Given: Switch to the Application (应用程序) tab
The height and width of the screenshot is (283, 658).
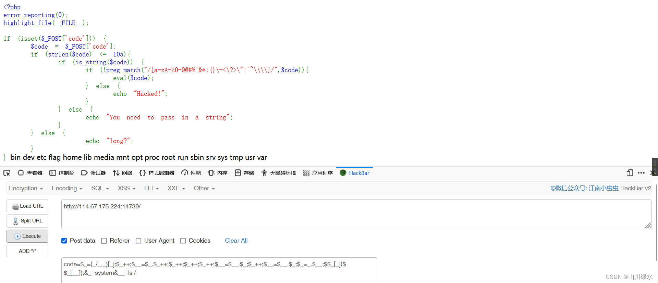Looking at the screenshot, I should point(318,173).
